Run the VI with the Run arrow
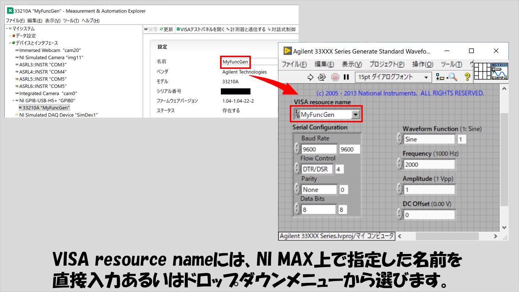Image resolution: width=519 pixels, height=292 pixels. [x=311, y=77]
